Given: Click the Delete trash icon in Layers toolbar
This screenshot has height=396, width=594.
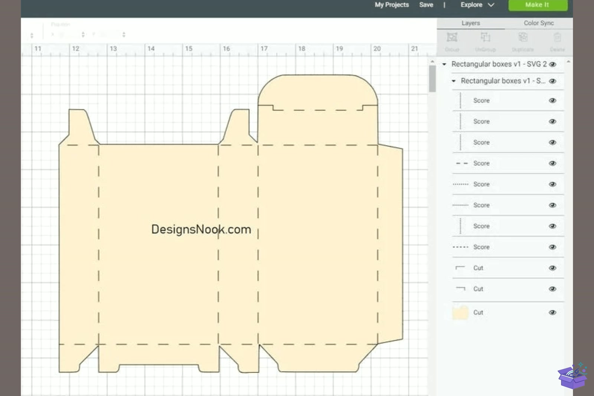Looking at the screenshot, I should pyautogui.click(x=557, y=37).
